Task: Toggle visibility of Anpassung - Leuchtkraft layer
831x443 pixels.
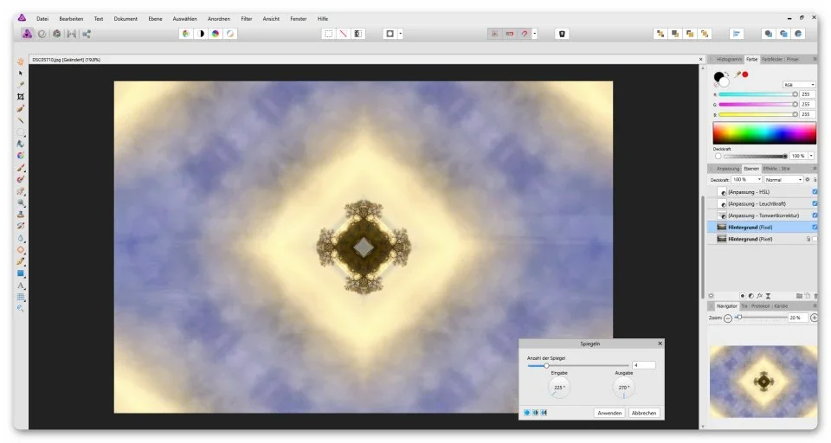Action: point(815,203)
